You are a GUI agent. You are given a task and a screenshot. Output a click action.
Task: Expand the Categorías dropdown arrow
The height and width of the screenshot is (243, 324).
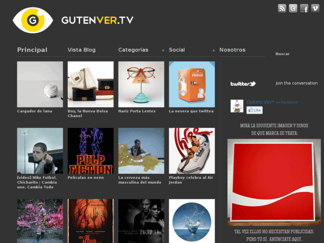163,50
